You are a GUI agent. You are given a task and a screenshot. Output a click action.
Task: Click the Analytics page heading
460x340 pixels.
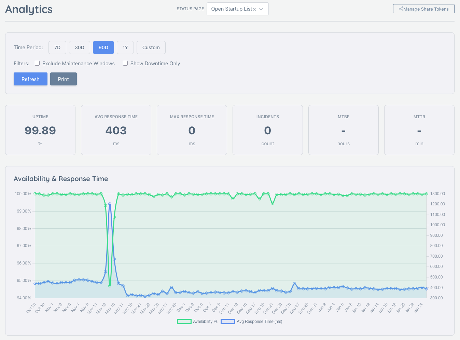[x=28, y=10]
